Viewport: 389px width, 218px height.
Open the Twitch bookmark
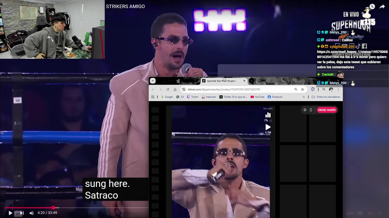pyautogui.click(x=193, y=97)
